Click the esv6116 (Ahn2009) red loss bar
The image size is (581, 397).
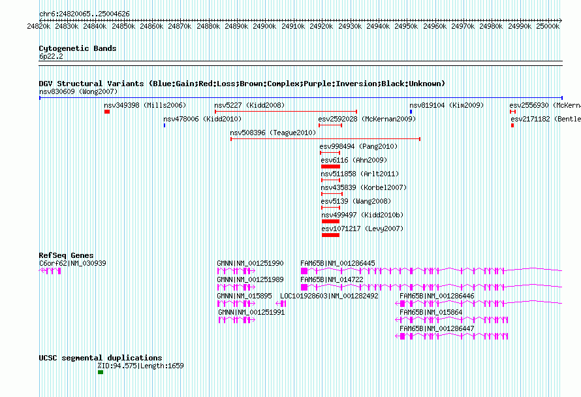[x=330, y=167]
